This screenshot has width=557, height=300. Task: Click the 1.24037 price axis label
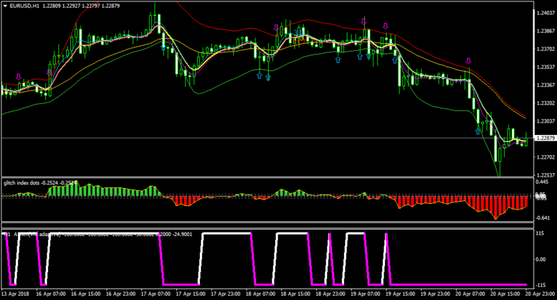point(546,13)
